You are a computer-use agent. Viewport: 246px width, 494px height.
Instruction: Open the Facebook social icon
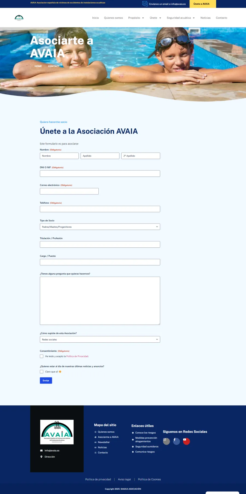tap(176, 441)
